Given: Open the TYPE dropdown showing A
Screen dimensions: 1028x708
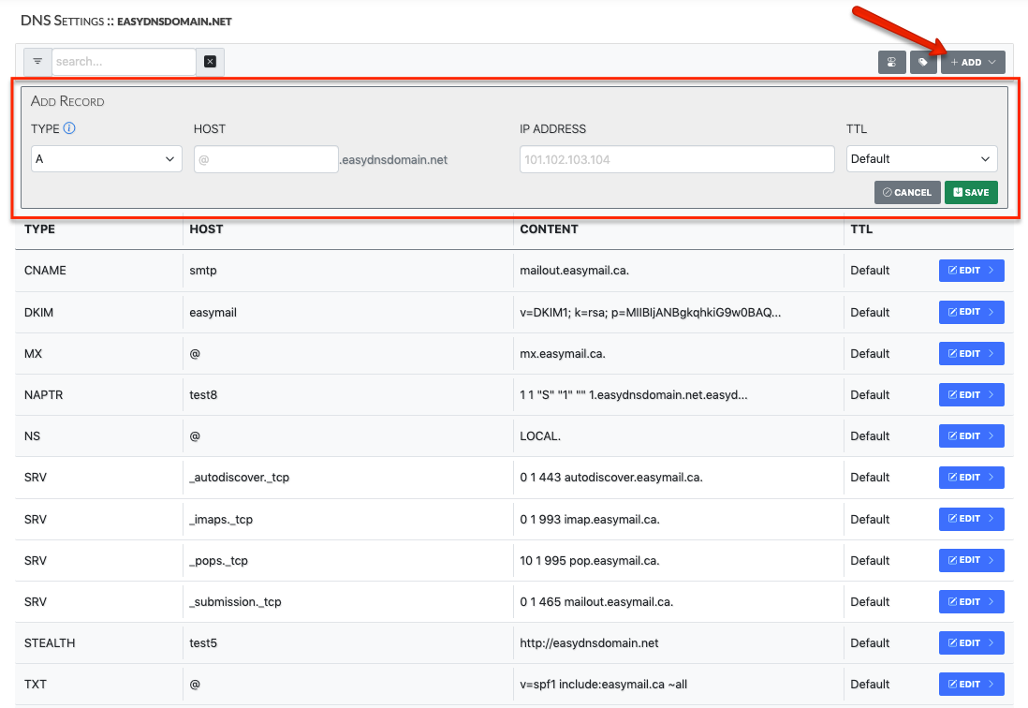Looking at the screenshot, I should pyautogui.click(x=106, y=158).
